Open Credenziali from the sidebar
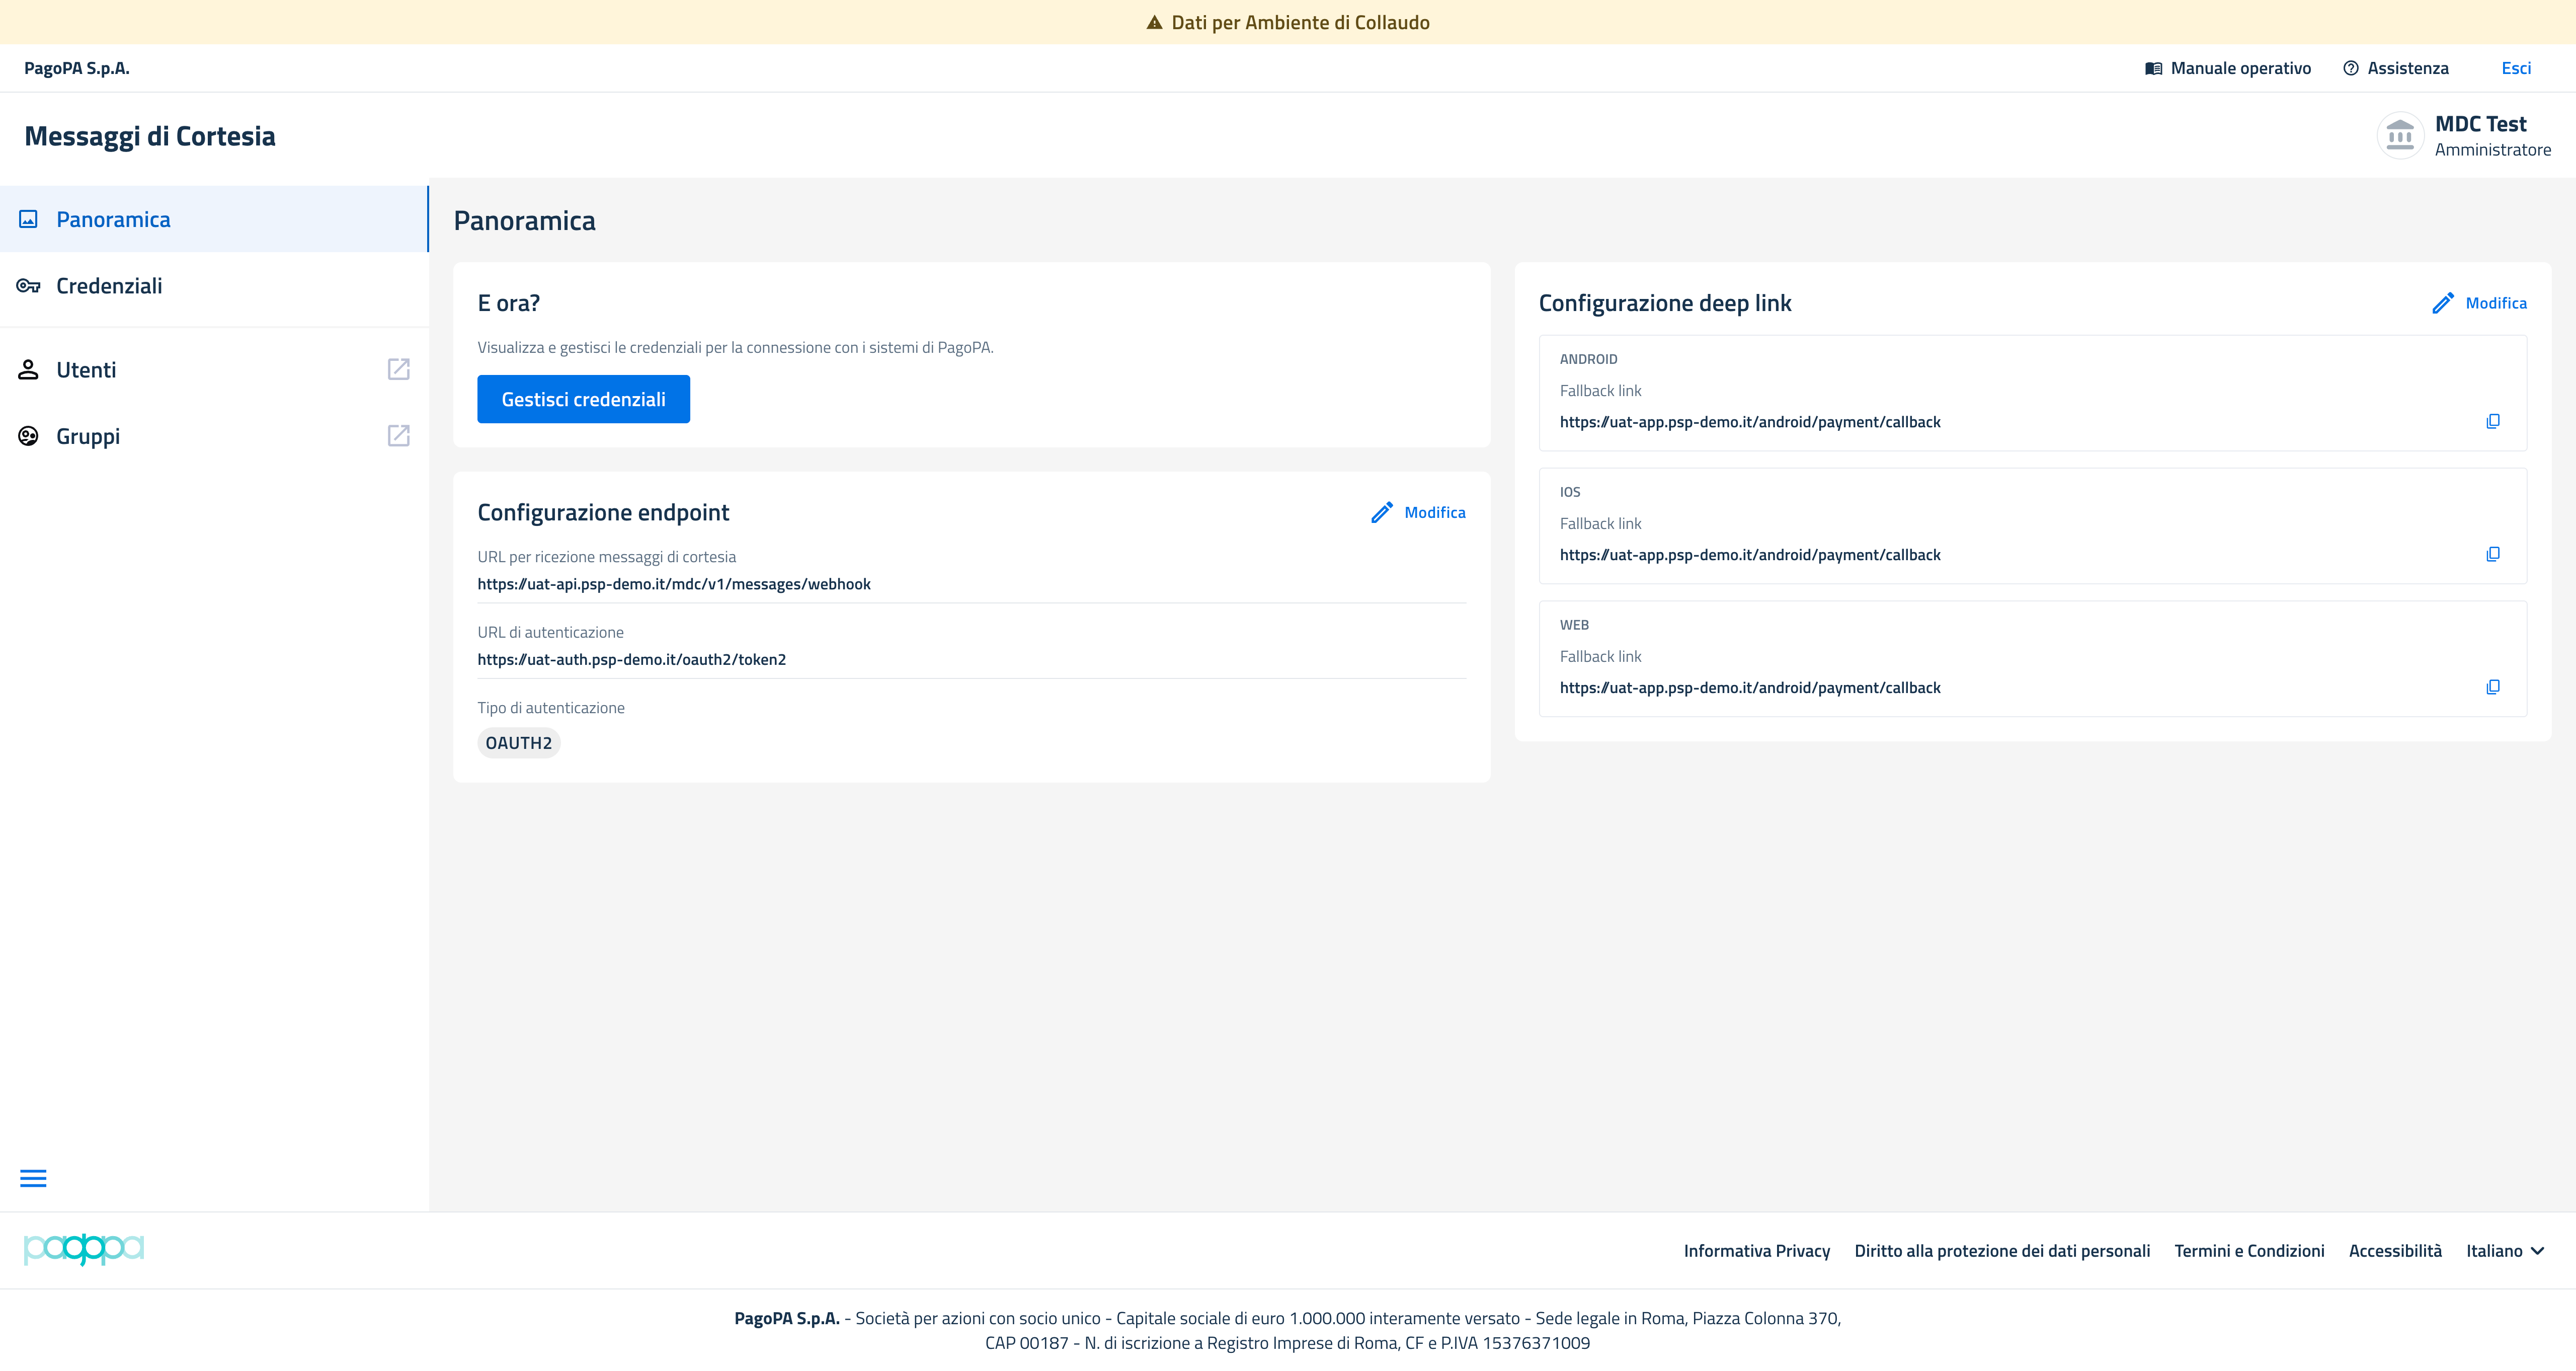This screenshot has height=1371, width=2576. [x=214, y=286]
